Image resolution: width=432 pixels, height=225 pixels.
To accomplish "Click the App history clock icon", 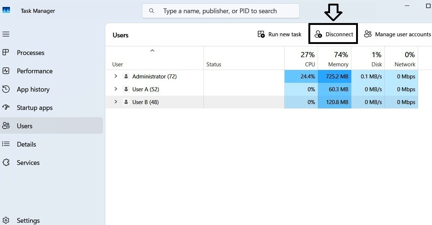I will 6,89.
